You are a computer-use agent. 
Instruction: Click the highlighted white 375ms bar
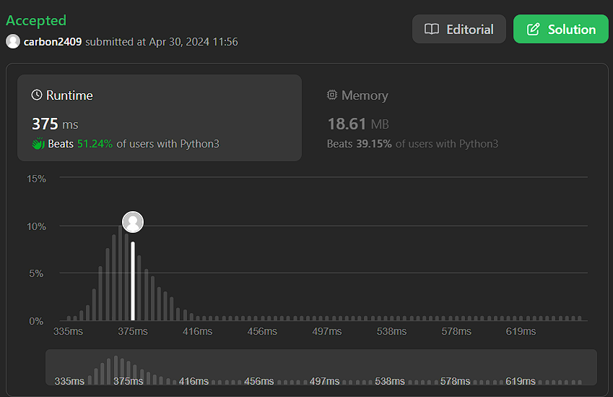point(133,281)
